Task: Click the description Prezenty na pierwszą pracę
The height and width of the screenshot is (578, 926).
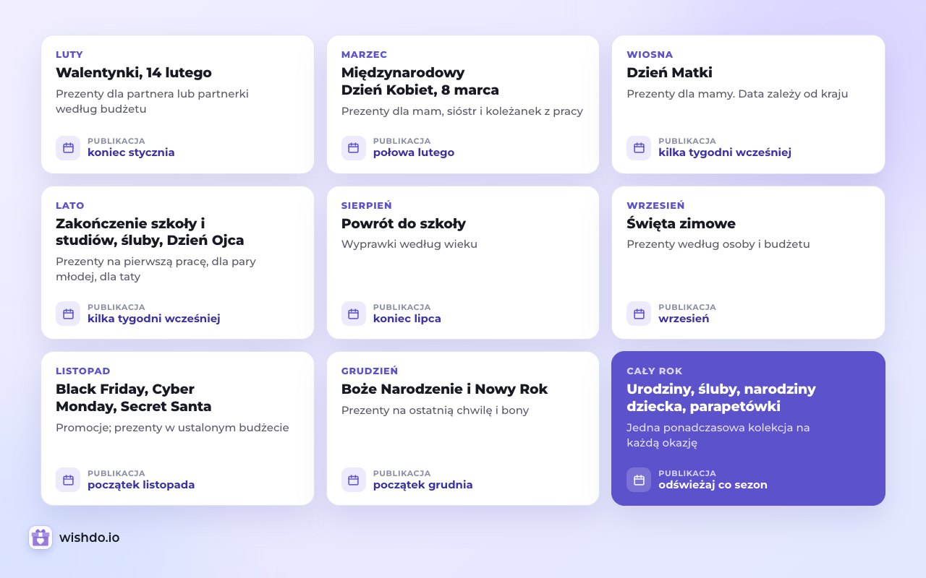Action: tap(156, 269)
